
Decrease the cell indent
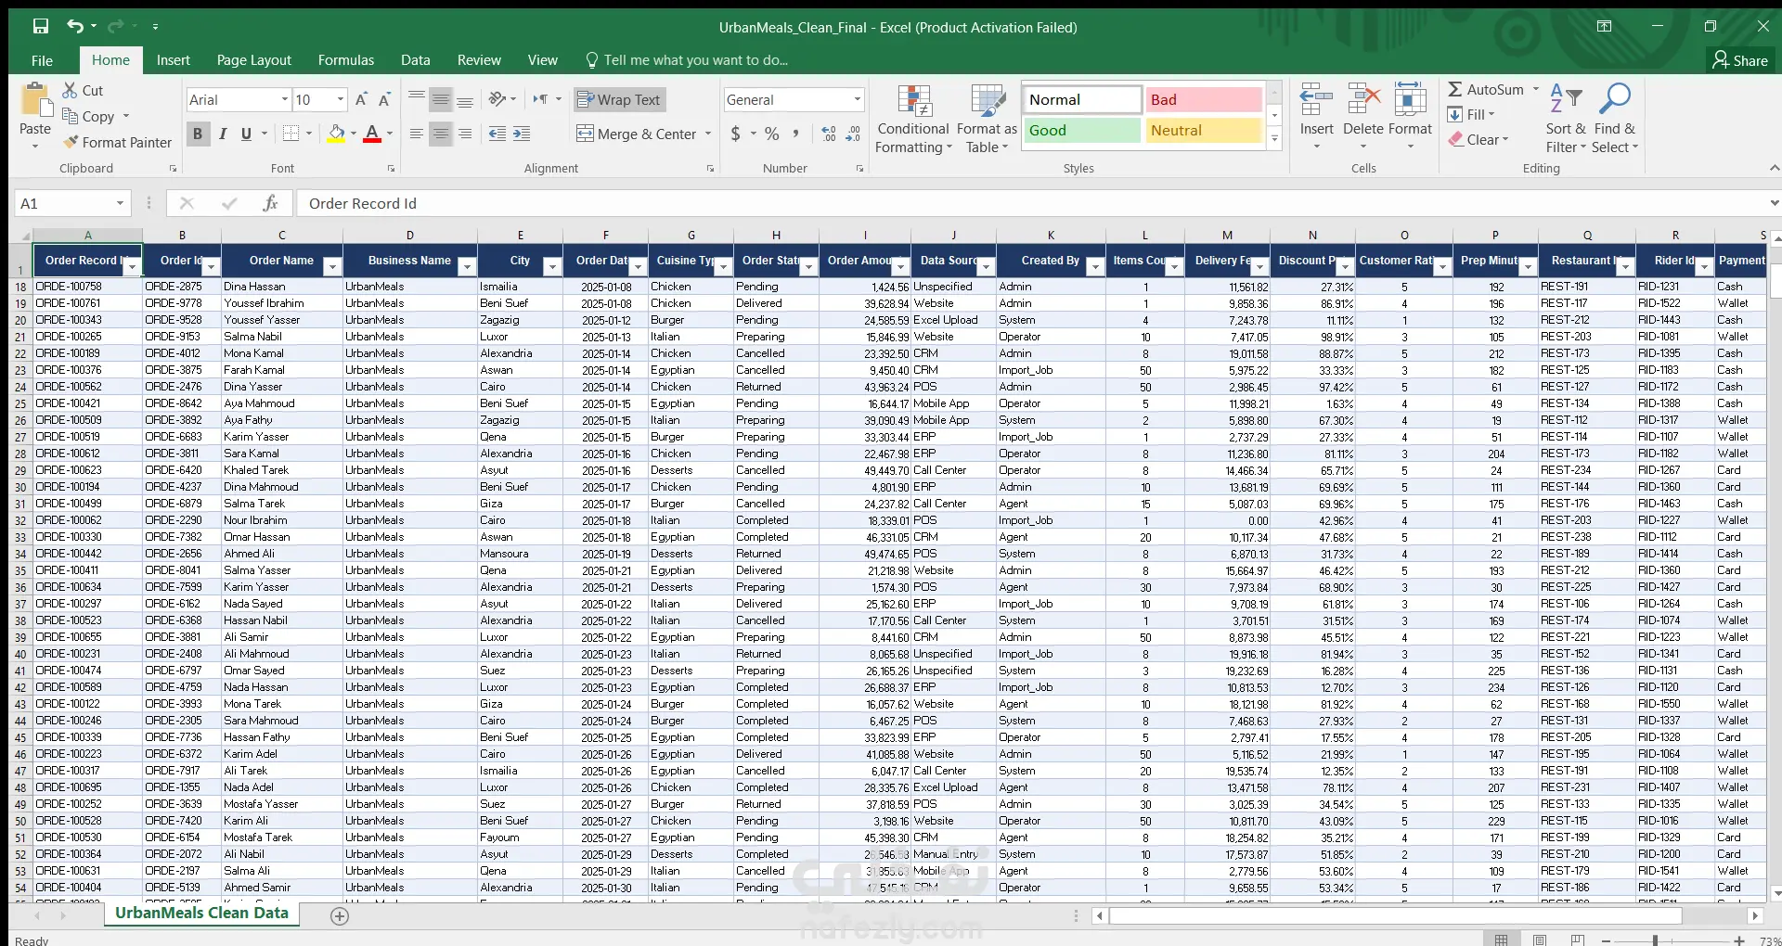pyautogui.click(x=497, y=134)
